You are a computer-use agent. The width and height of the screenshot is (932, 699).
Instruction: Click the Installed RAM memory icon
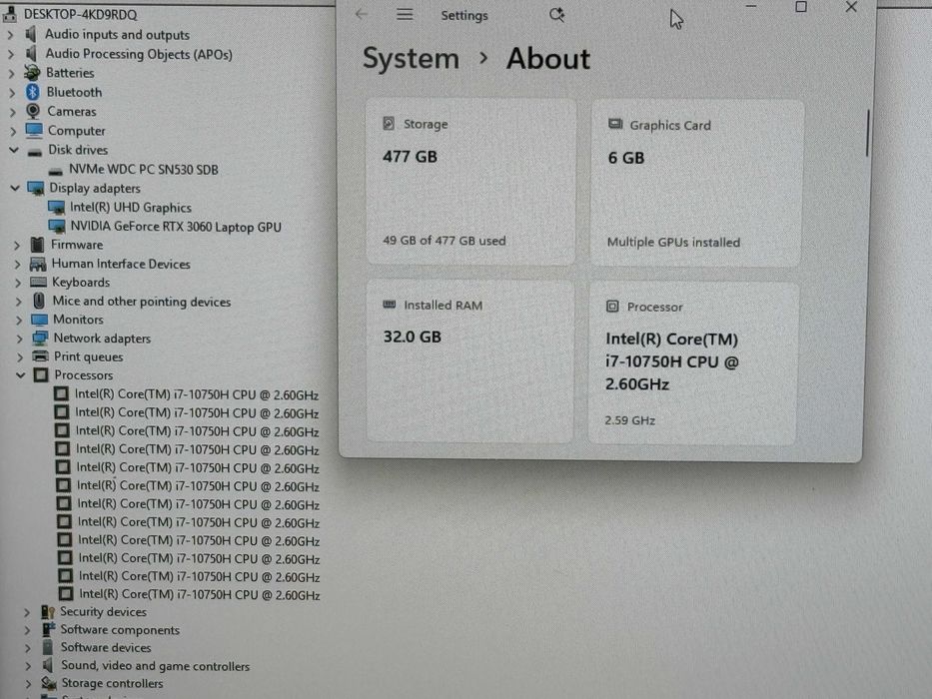point(390,305)
